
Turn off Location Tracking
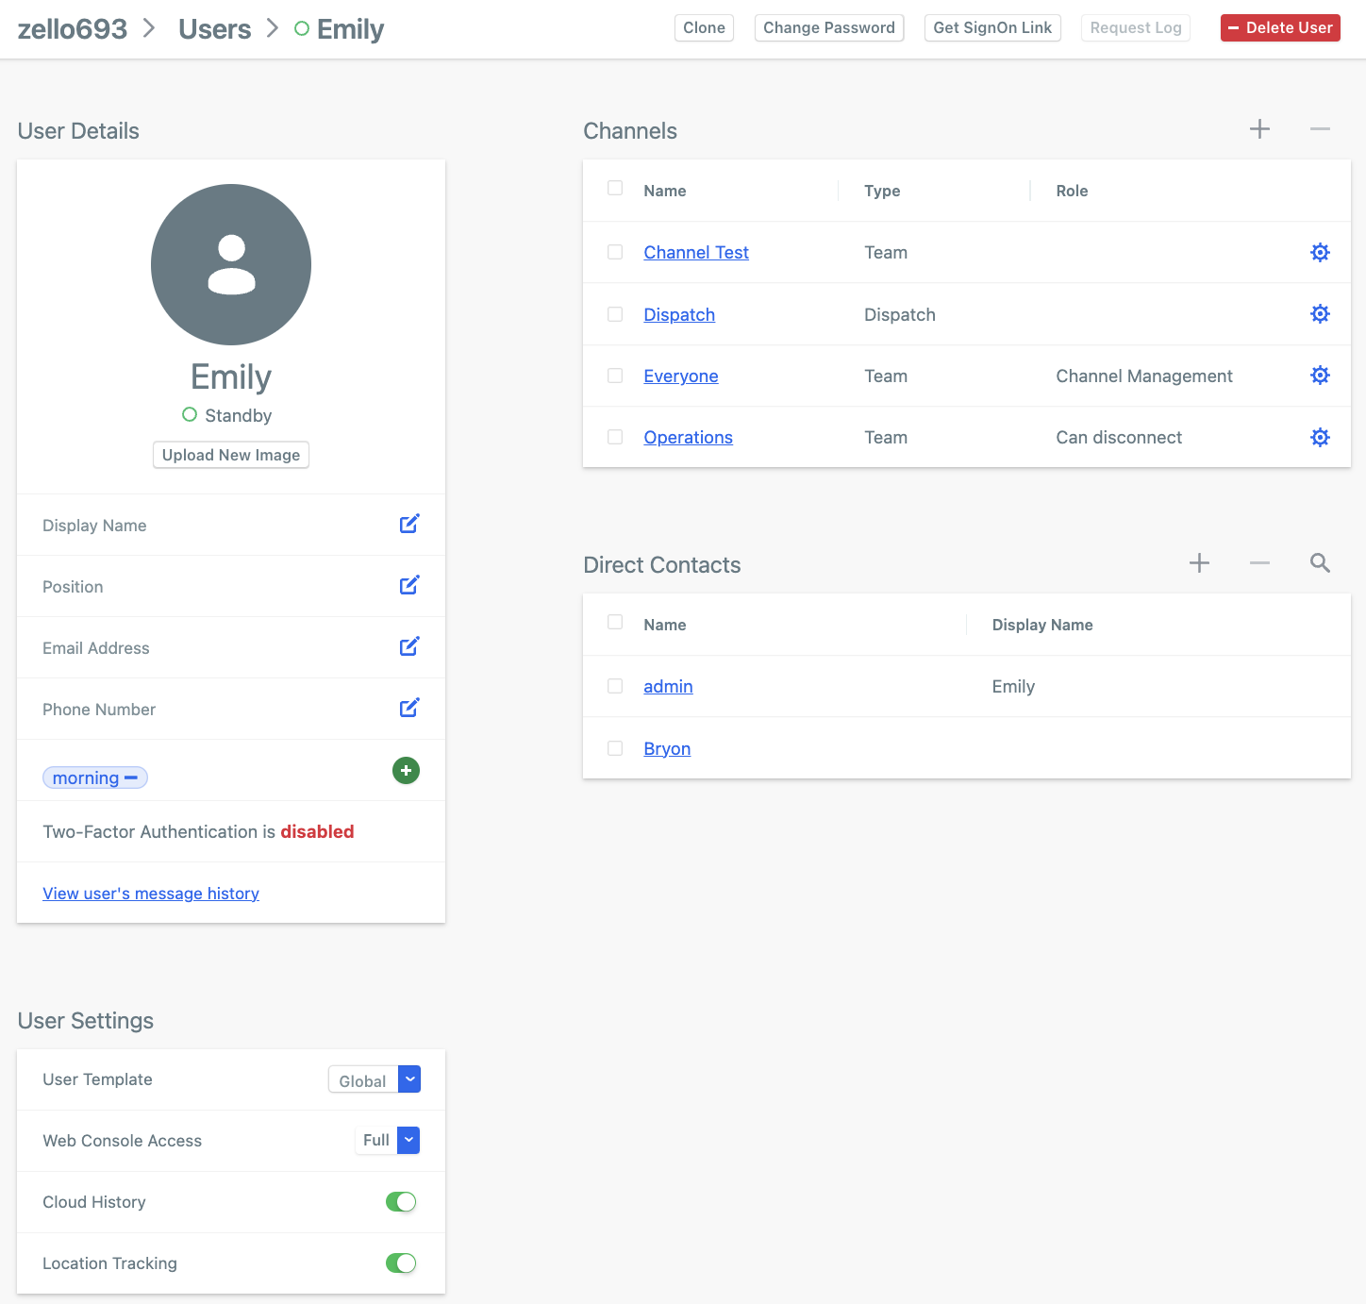point(401,1262)
